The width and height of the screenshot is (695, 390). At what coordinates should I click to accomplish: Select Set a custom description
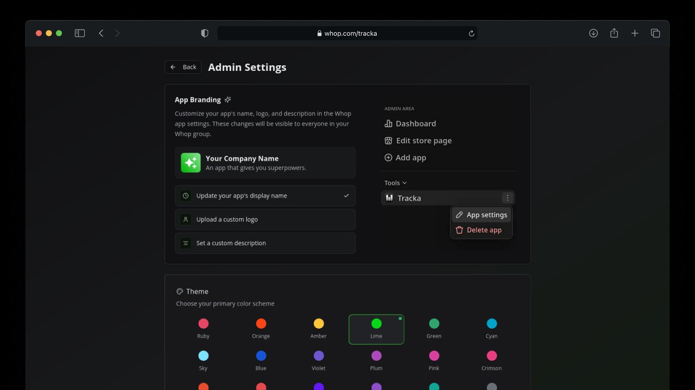pyautogui.click(x=265, y=243)
